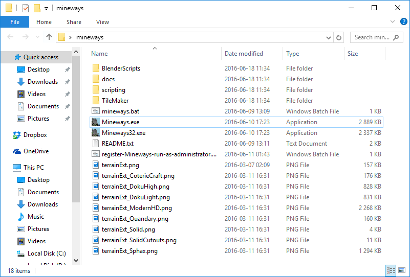Image resolution: width=410 pixels, height=277 pixels.
Task: Select the scripting folder icon
Action: tap(96, 90)
